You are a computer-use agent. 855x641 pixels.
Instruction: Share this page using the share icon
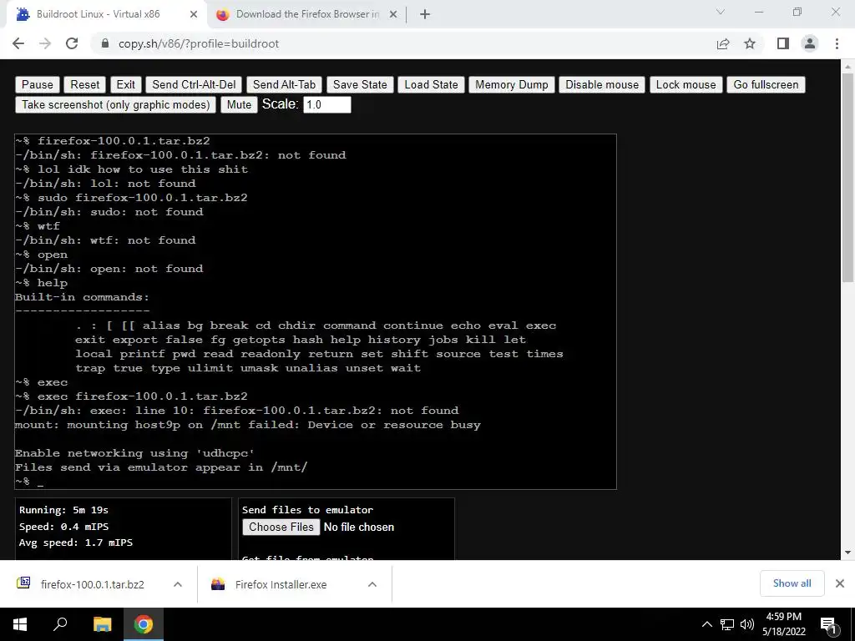(x=723, y=43)
